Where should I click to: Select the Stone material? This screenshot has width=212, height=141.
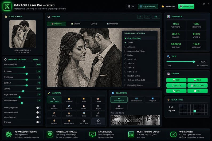(x=98, y=114)
